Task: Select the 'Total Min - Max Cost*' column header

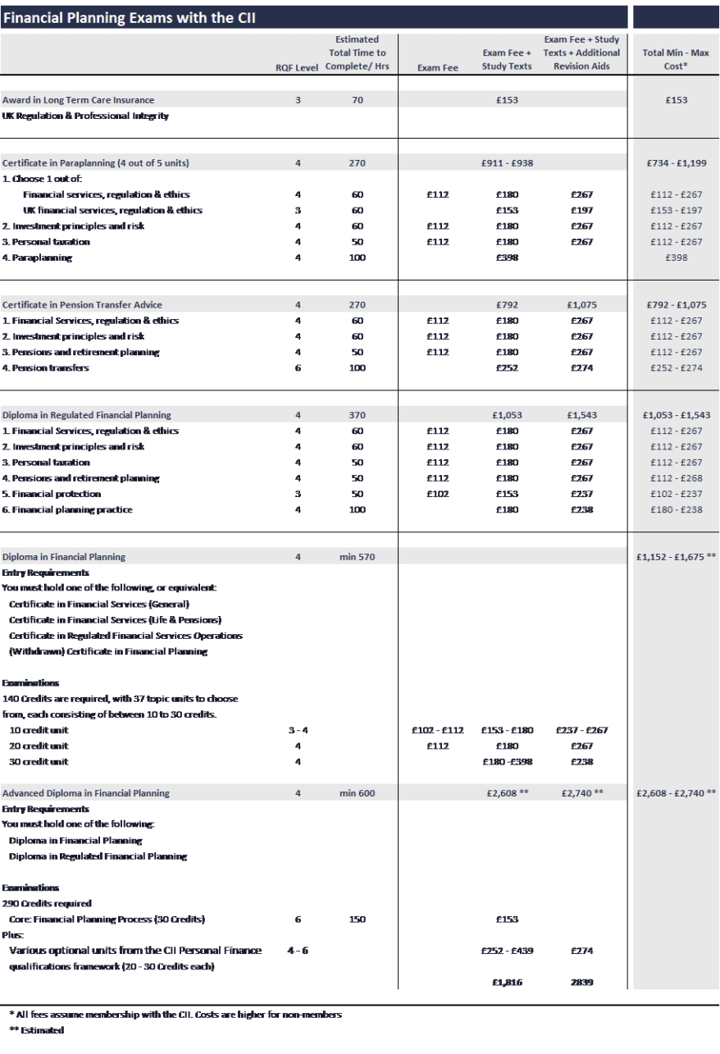Action: coord(676,59)
